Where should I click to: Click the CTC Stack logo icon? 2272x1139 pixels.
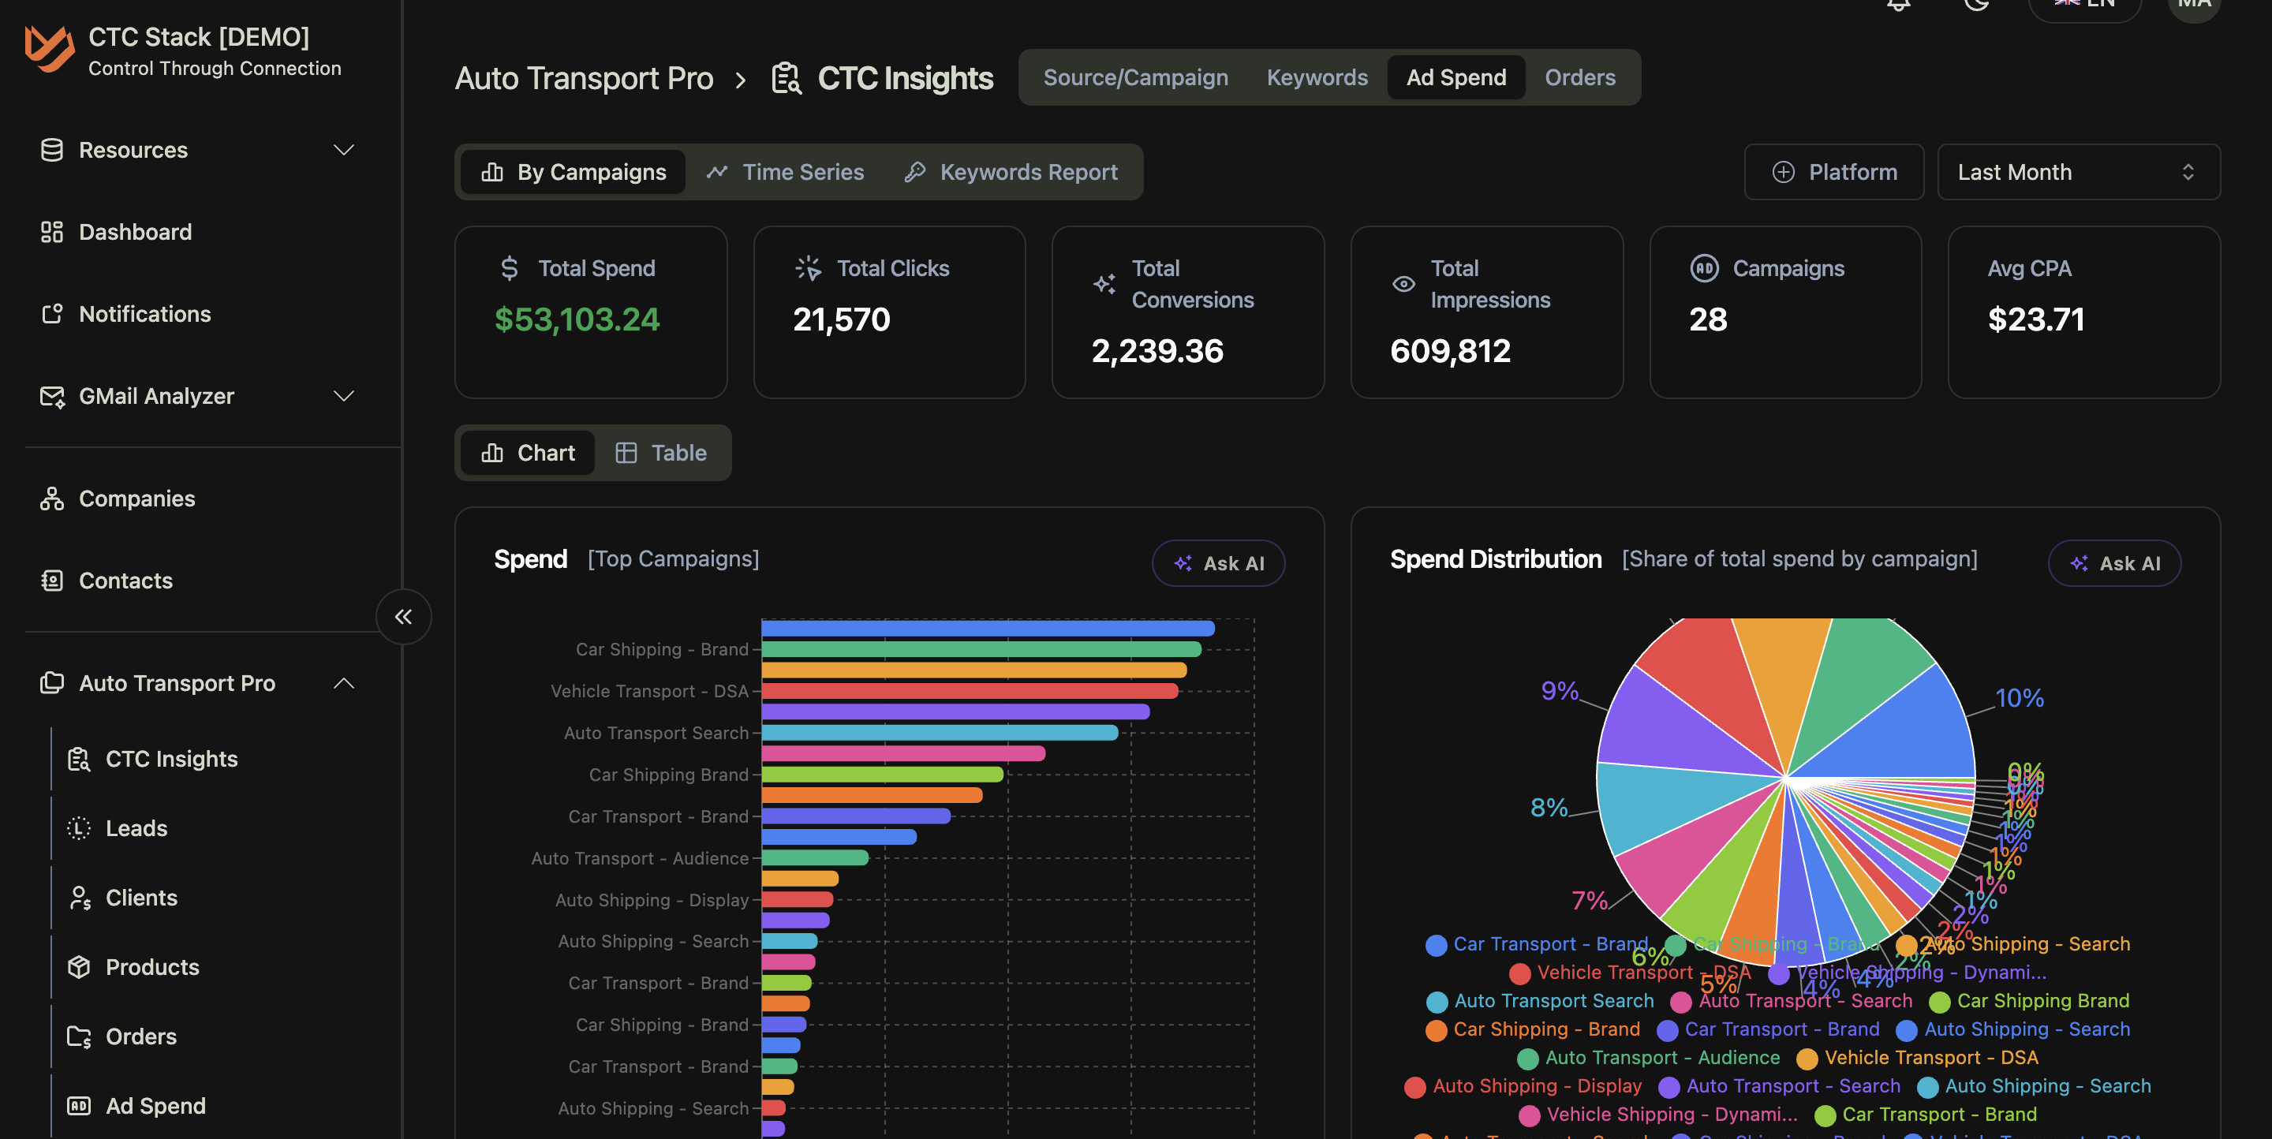tap(50, 50)
